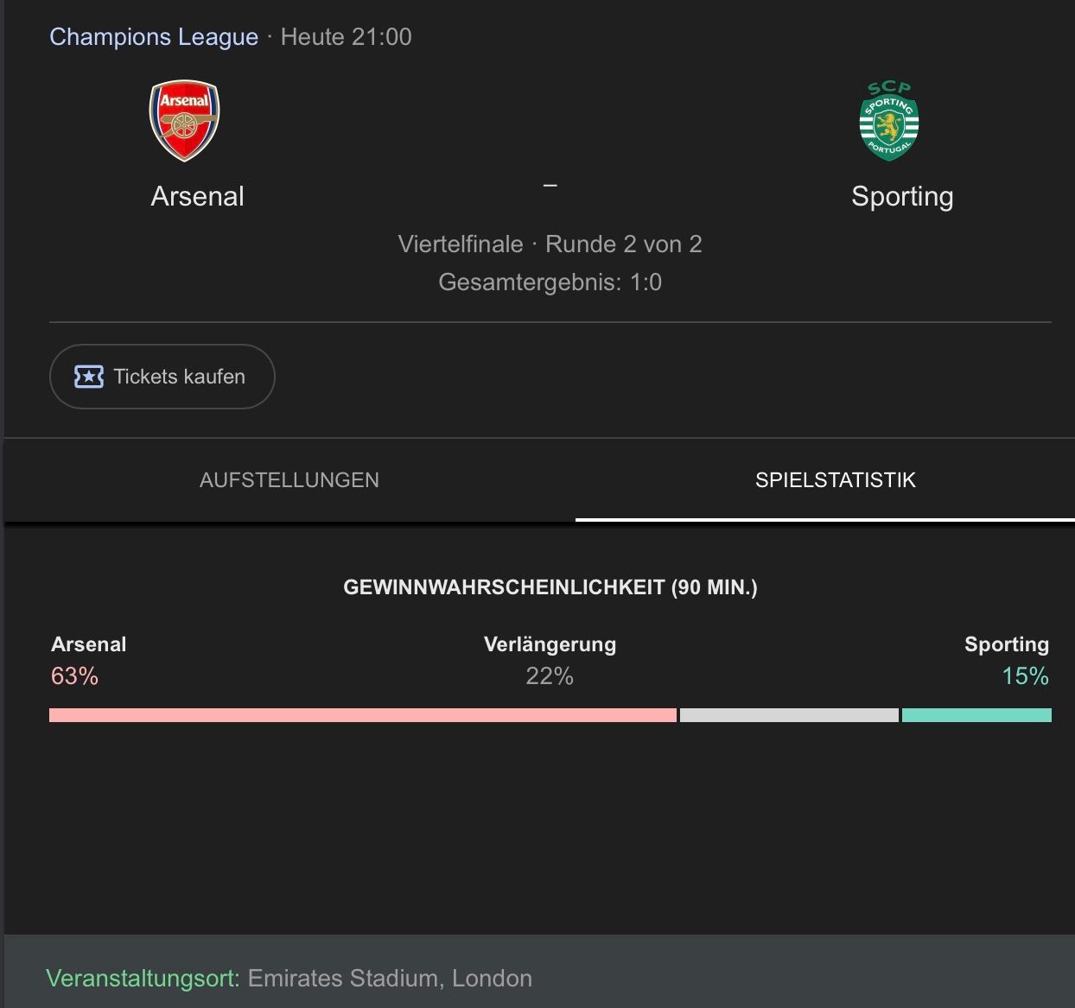
Task: Click the Gesamtergebnis 1:0 text
Action: coord(550,282)
